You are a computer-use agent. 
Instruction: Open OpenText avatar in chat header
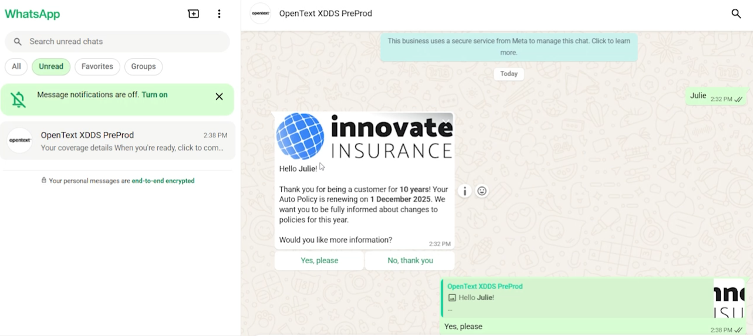click(x=261, y=13)
